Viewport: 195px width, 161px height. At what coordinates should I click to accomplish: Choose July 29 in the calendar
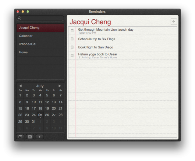(x=20, y=122)
